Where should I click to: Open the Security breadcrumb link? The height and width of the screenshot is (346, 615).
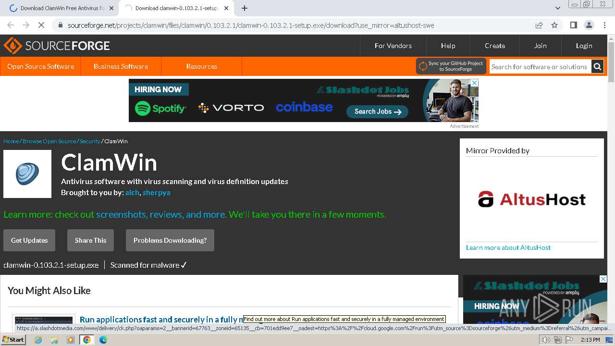point(90,141)
